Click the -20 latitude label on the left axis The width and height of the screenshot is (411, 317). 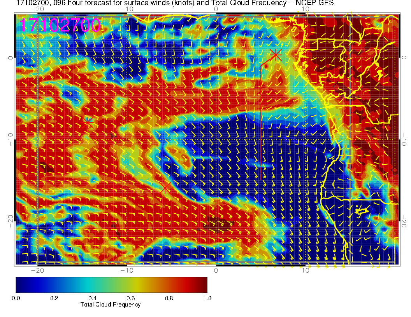pyautogui.click(x=11, y=221)
